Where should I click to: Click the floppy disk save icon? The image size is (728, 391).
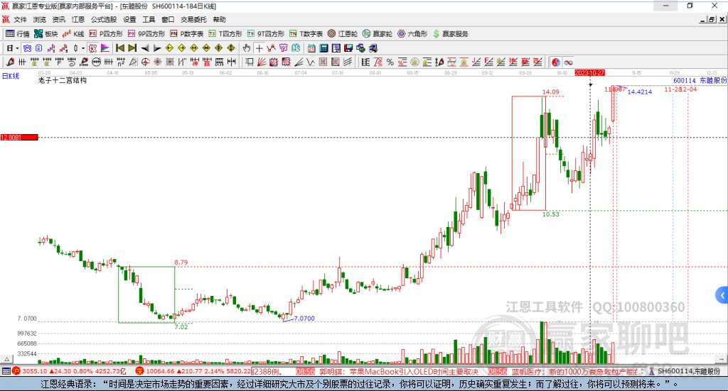348,48
